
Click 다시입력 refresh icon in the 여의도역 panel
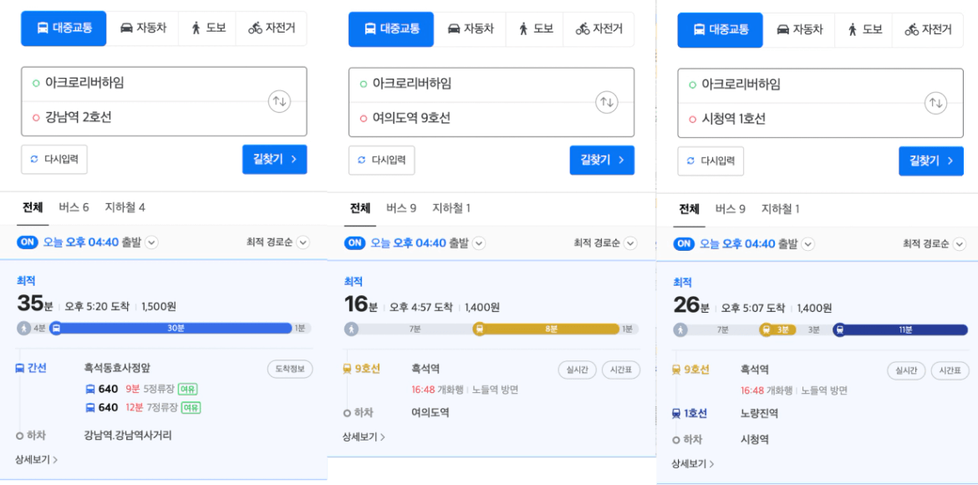pyautogui.click(x=362, y=160)
